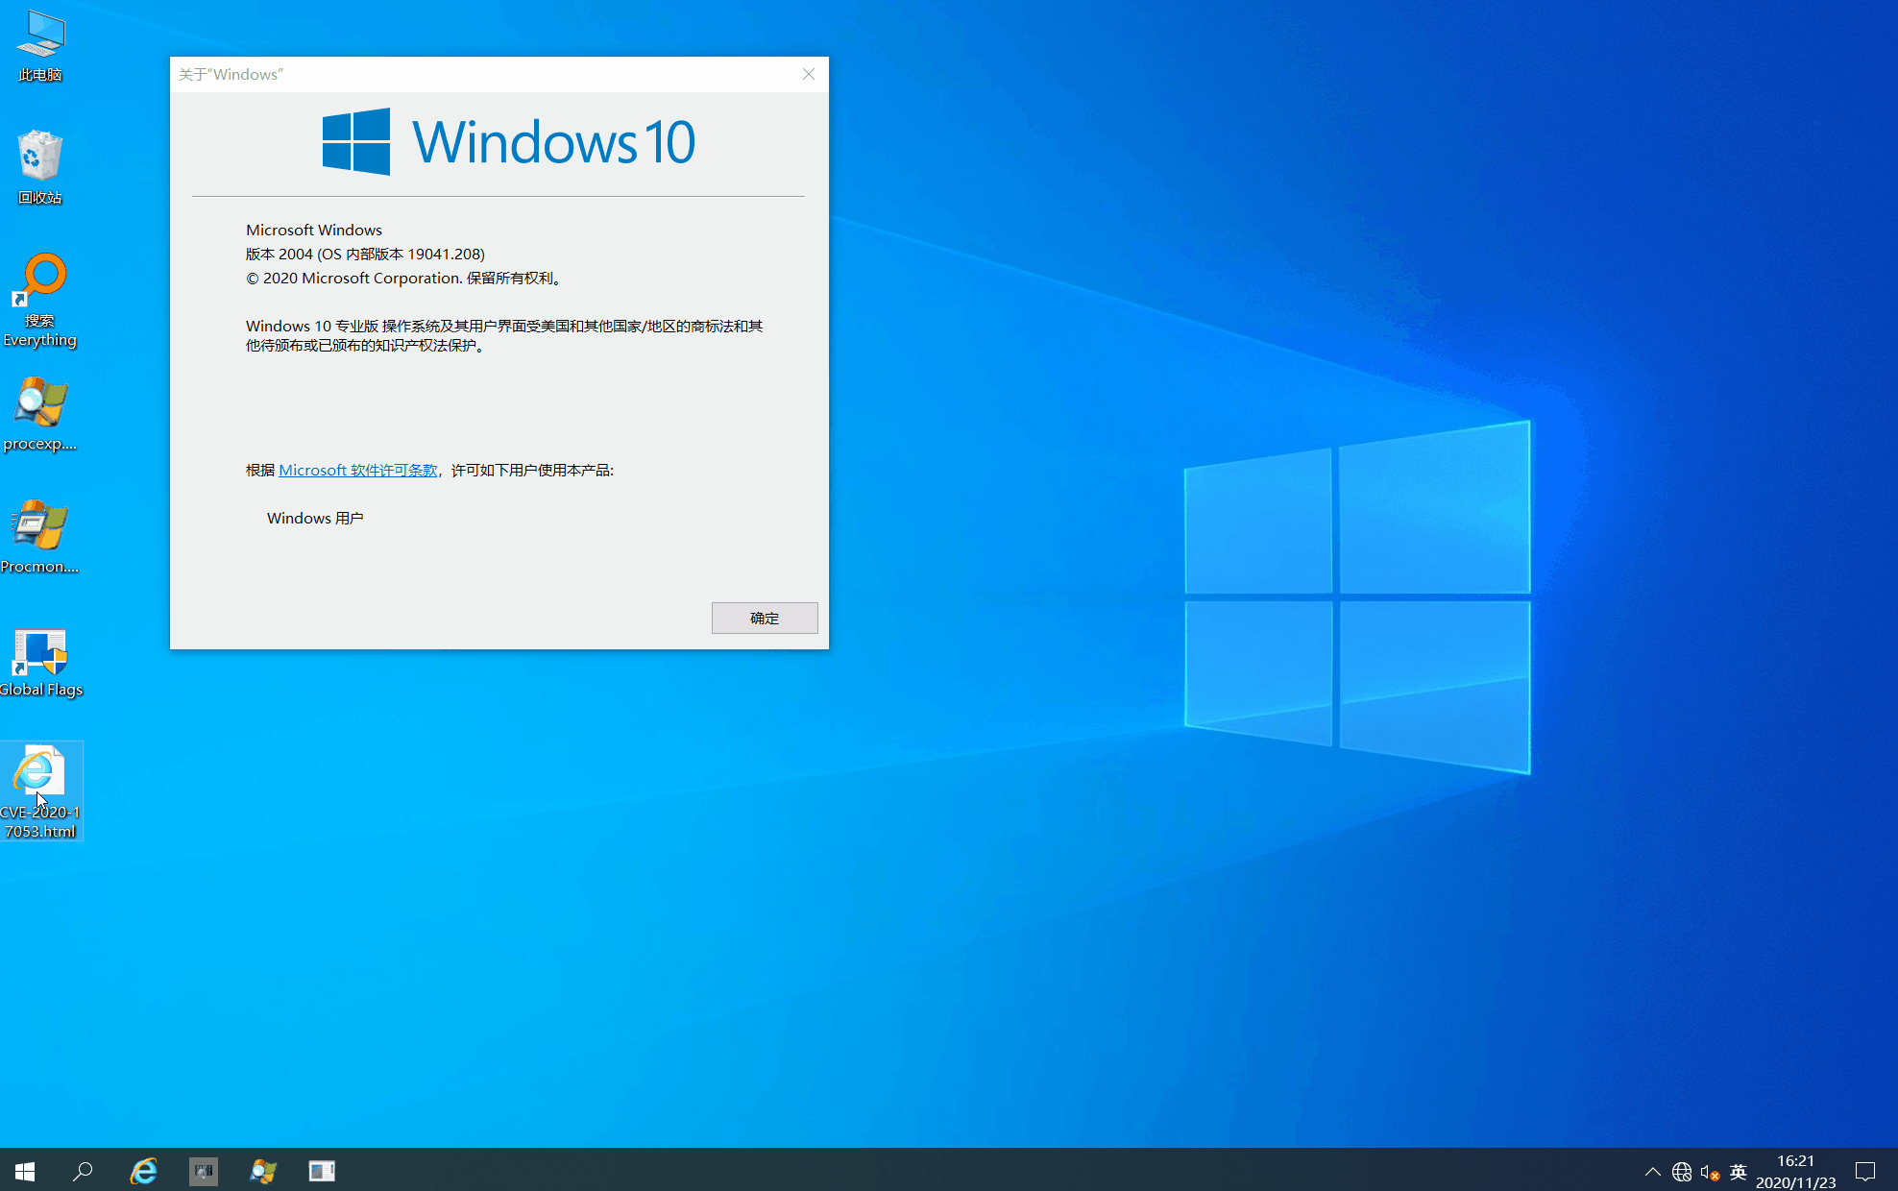Close the 关于"Windows" dialog
The width and height of the screenshot is (1898, 1191).
pyautogui.click(x=809, y=74)
